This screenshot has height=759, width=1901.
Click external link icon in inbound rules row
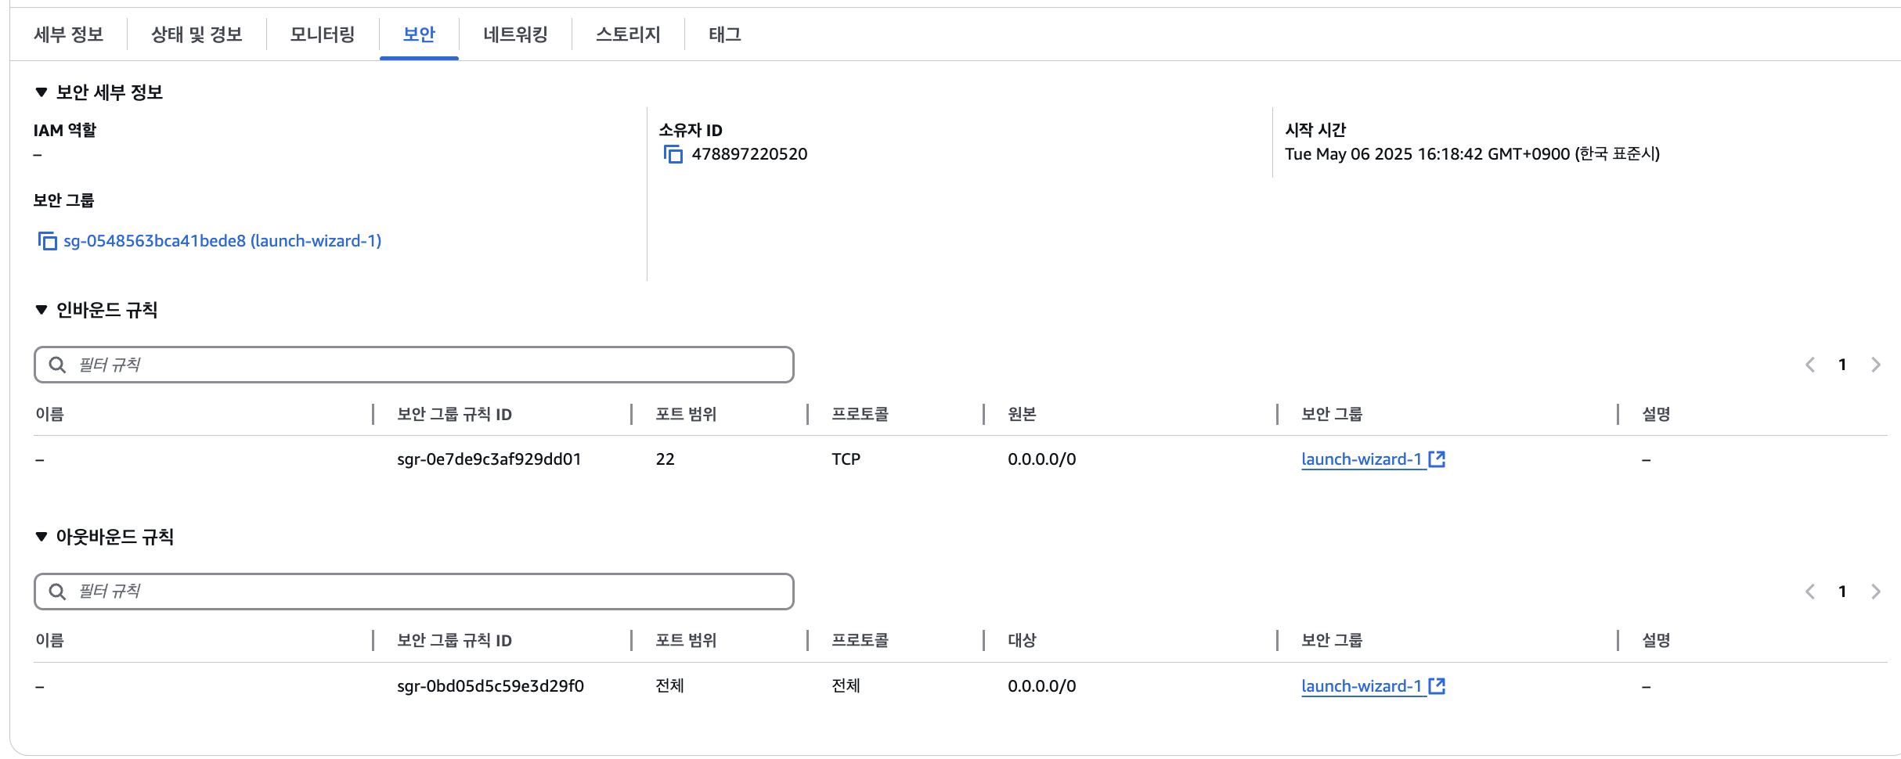tap(1437, 459)
